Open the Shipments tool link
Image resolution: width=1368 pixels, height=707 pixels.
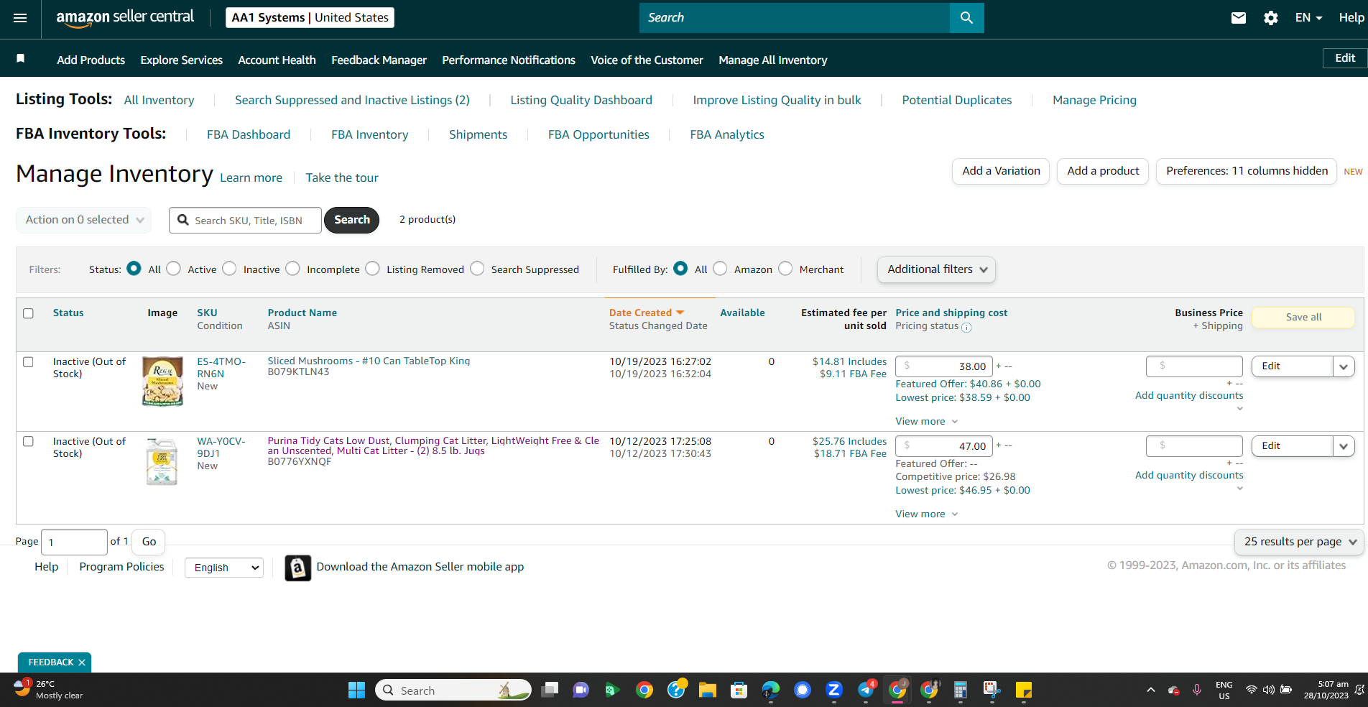pos(478,134)
